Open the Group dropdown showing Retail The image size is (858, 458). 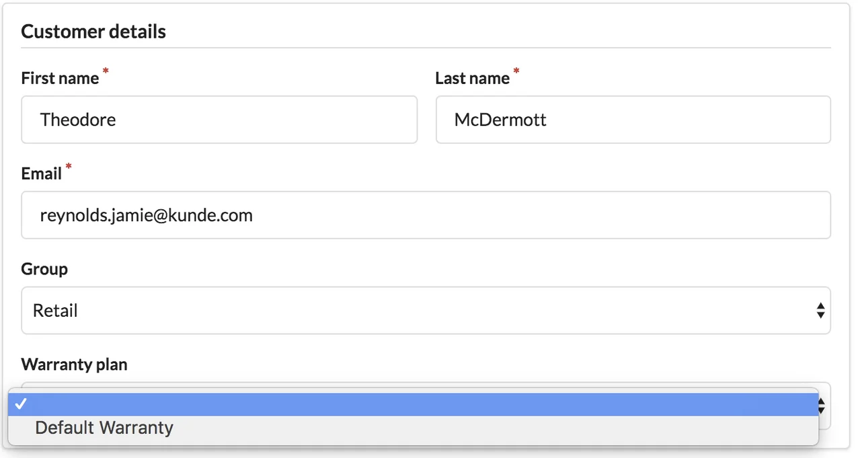tap(425, 311)
